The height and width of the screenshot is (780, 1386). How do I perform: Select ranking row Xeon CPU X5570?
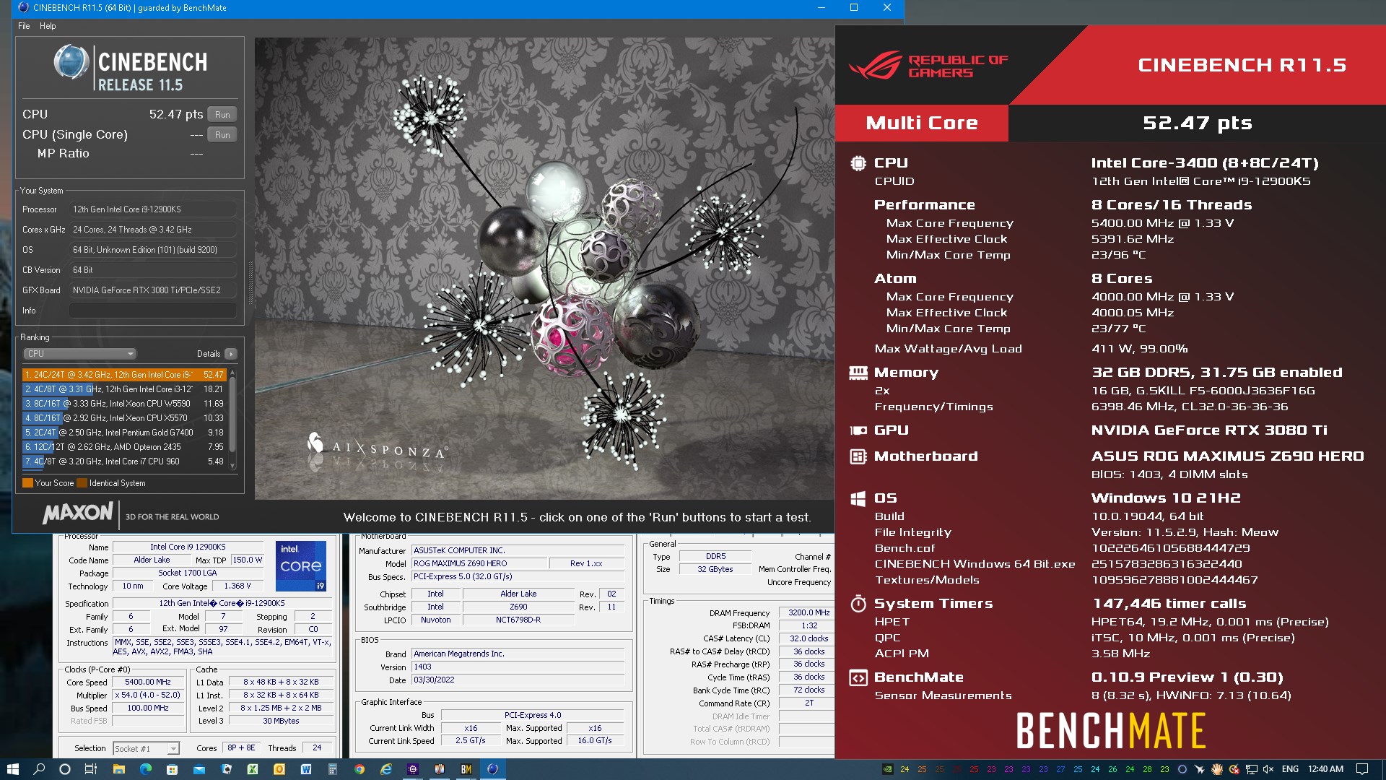click(124, 418)
